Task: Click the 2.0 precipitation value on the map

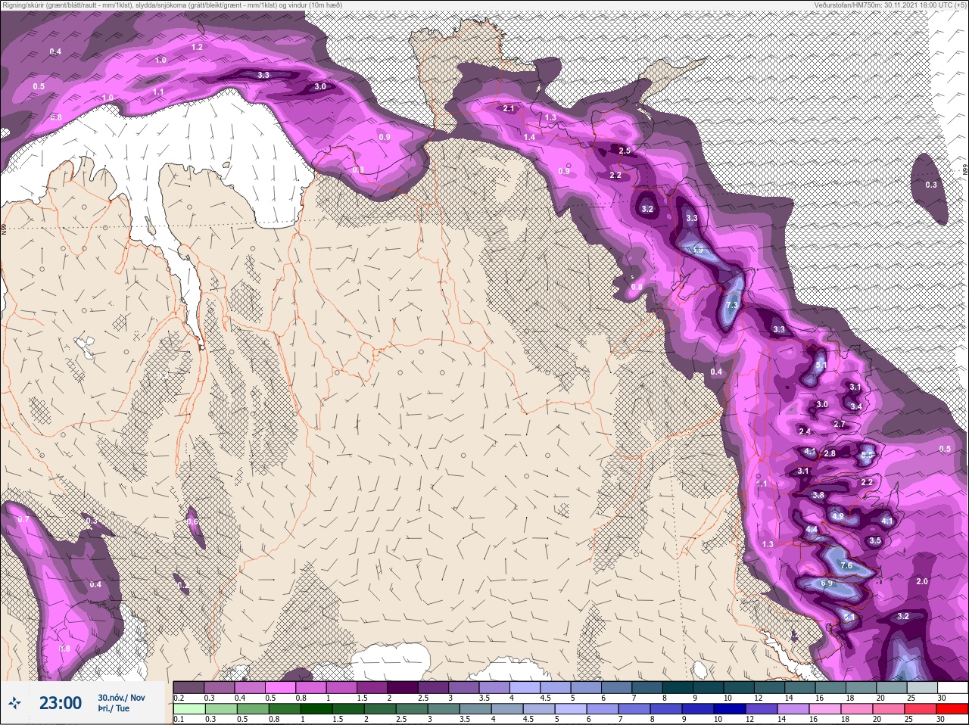Action: point(922,581)
